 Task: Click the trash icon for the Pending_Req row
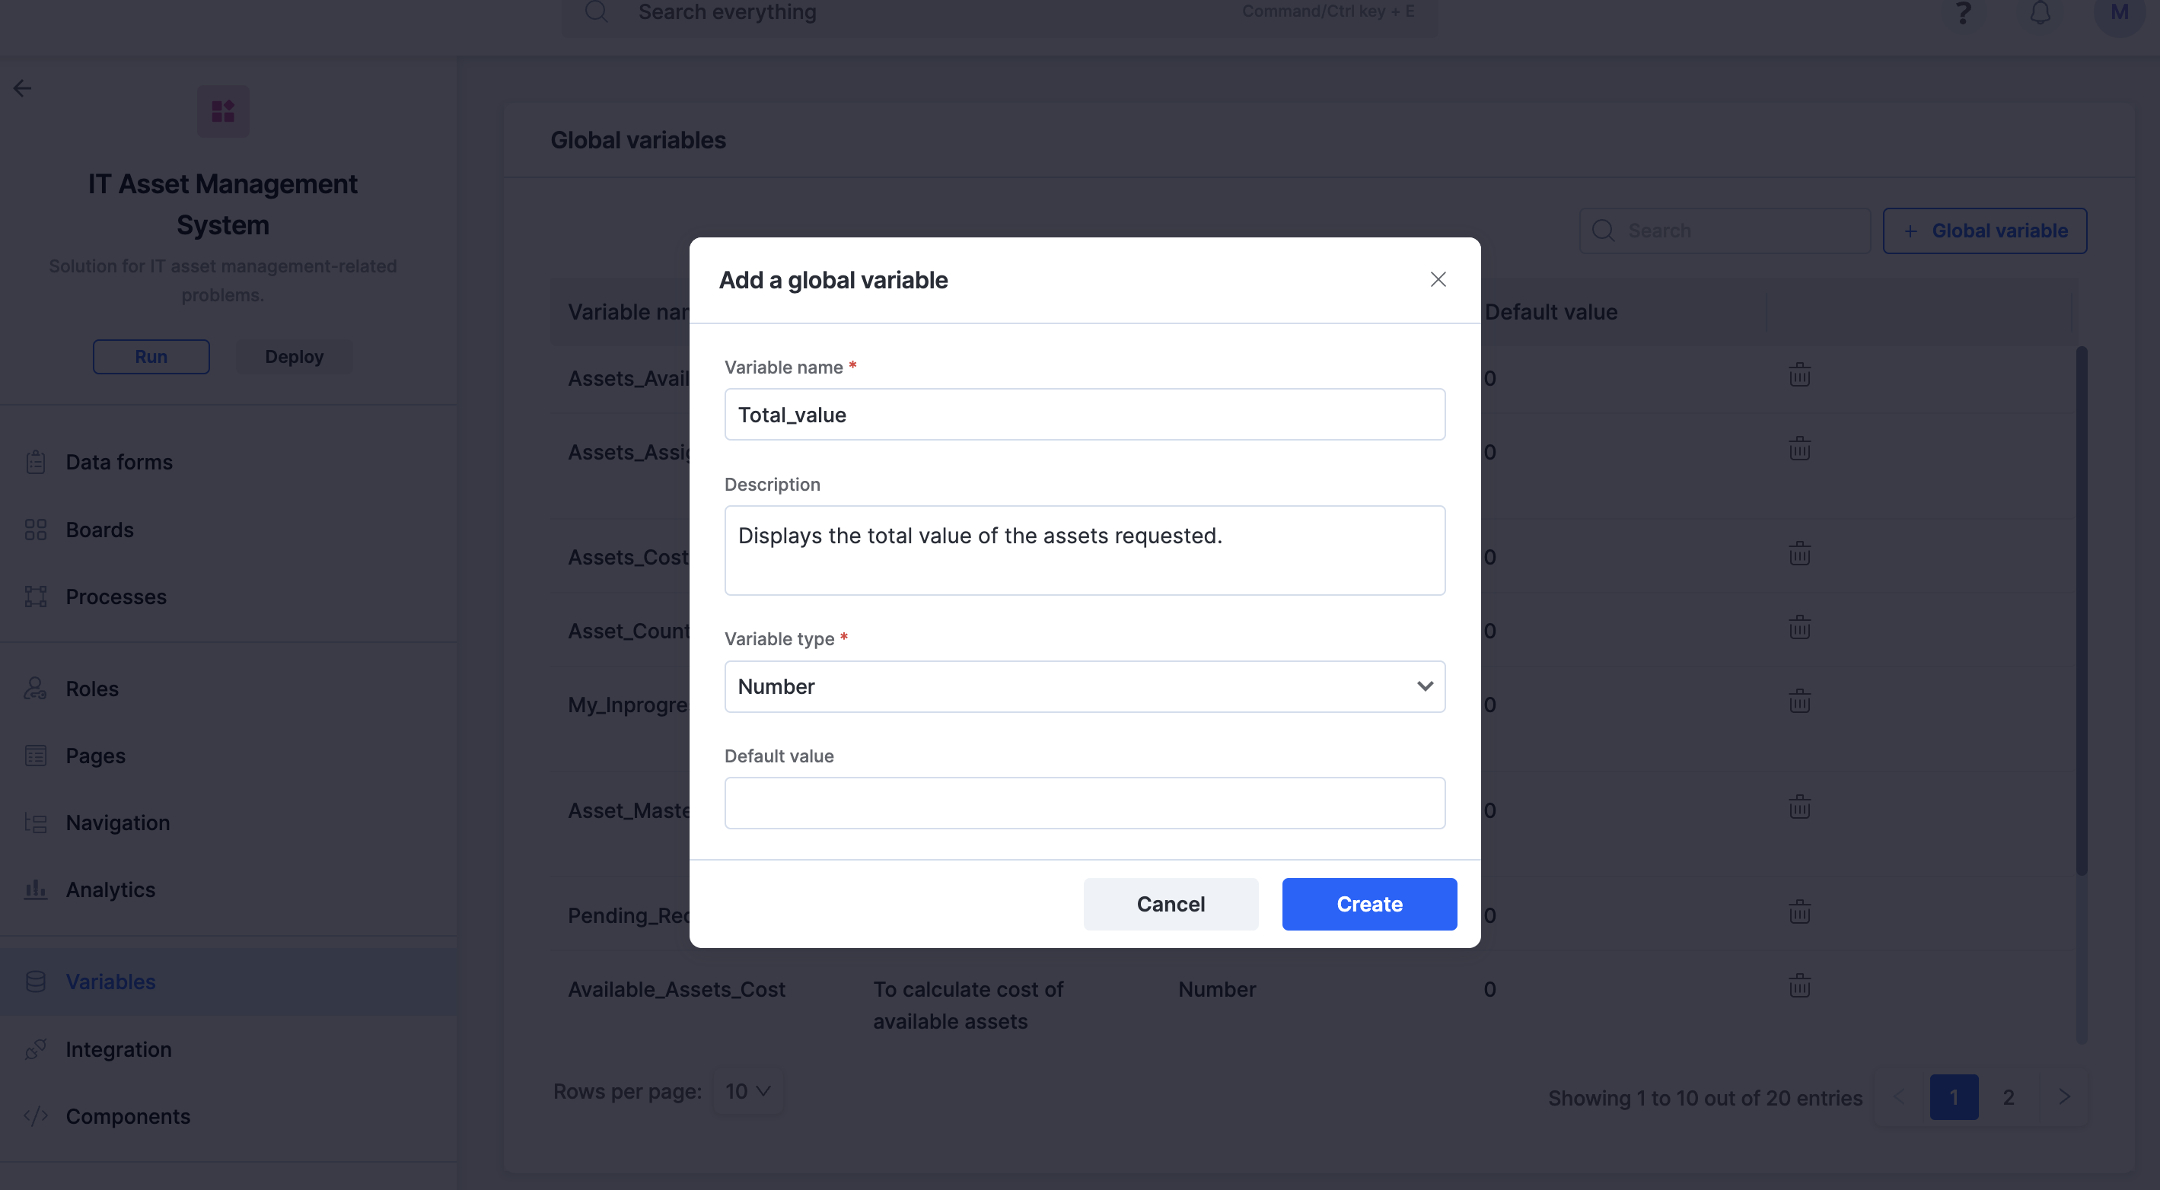1799,912
